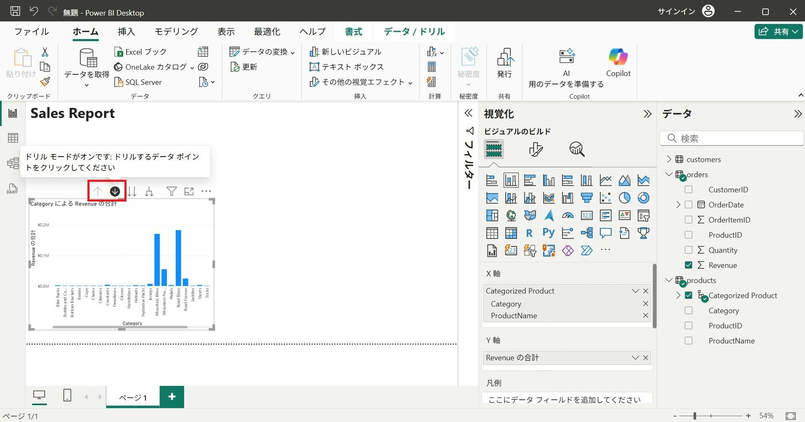Click テキスト ボックス to insert a text box
The image size is (805, 422).
pos(347,67)
